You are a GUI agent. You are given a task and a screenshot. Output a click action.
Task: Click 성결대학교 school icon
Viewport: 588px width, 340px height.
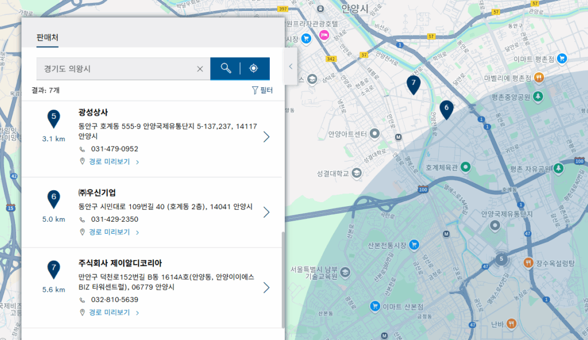[x=357, y=173]
